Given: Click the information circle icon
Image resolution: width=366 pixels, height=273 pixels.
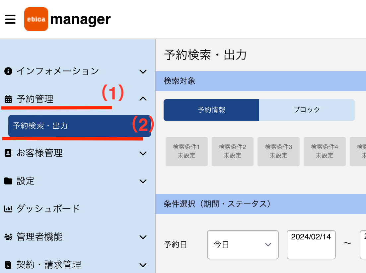Looking at the screenshot, I should click(8, 71).
